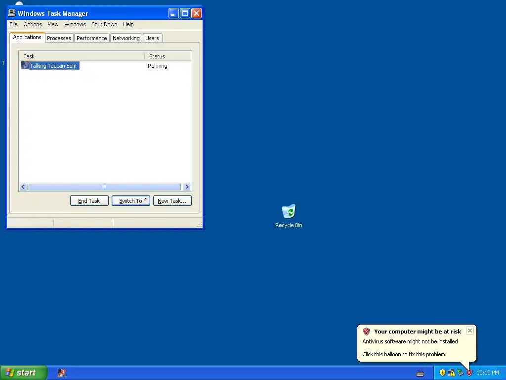Switch to the Networking tab
The width and height of the screenshot is (506, 380).
pos(126,38)
